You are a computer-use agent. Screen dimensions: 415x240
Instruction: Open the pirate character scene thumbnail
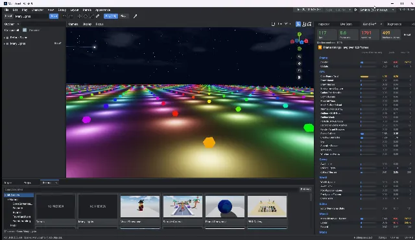140,206
